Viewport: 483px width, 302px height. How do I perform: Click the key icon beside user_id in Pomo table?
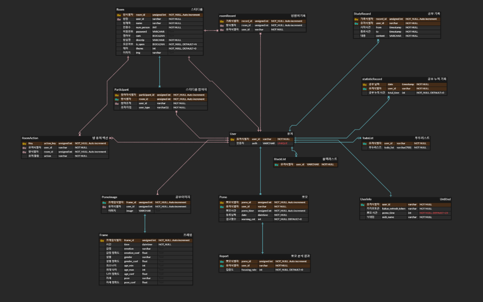coord(222,207)
